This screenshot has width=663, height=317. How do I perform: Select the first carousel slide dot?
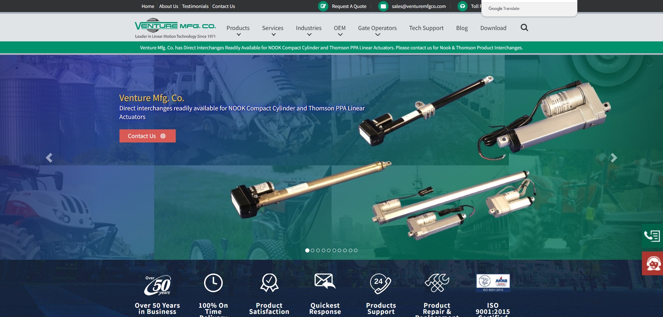307,250
